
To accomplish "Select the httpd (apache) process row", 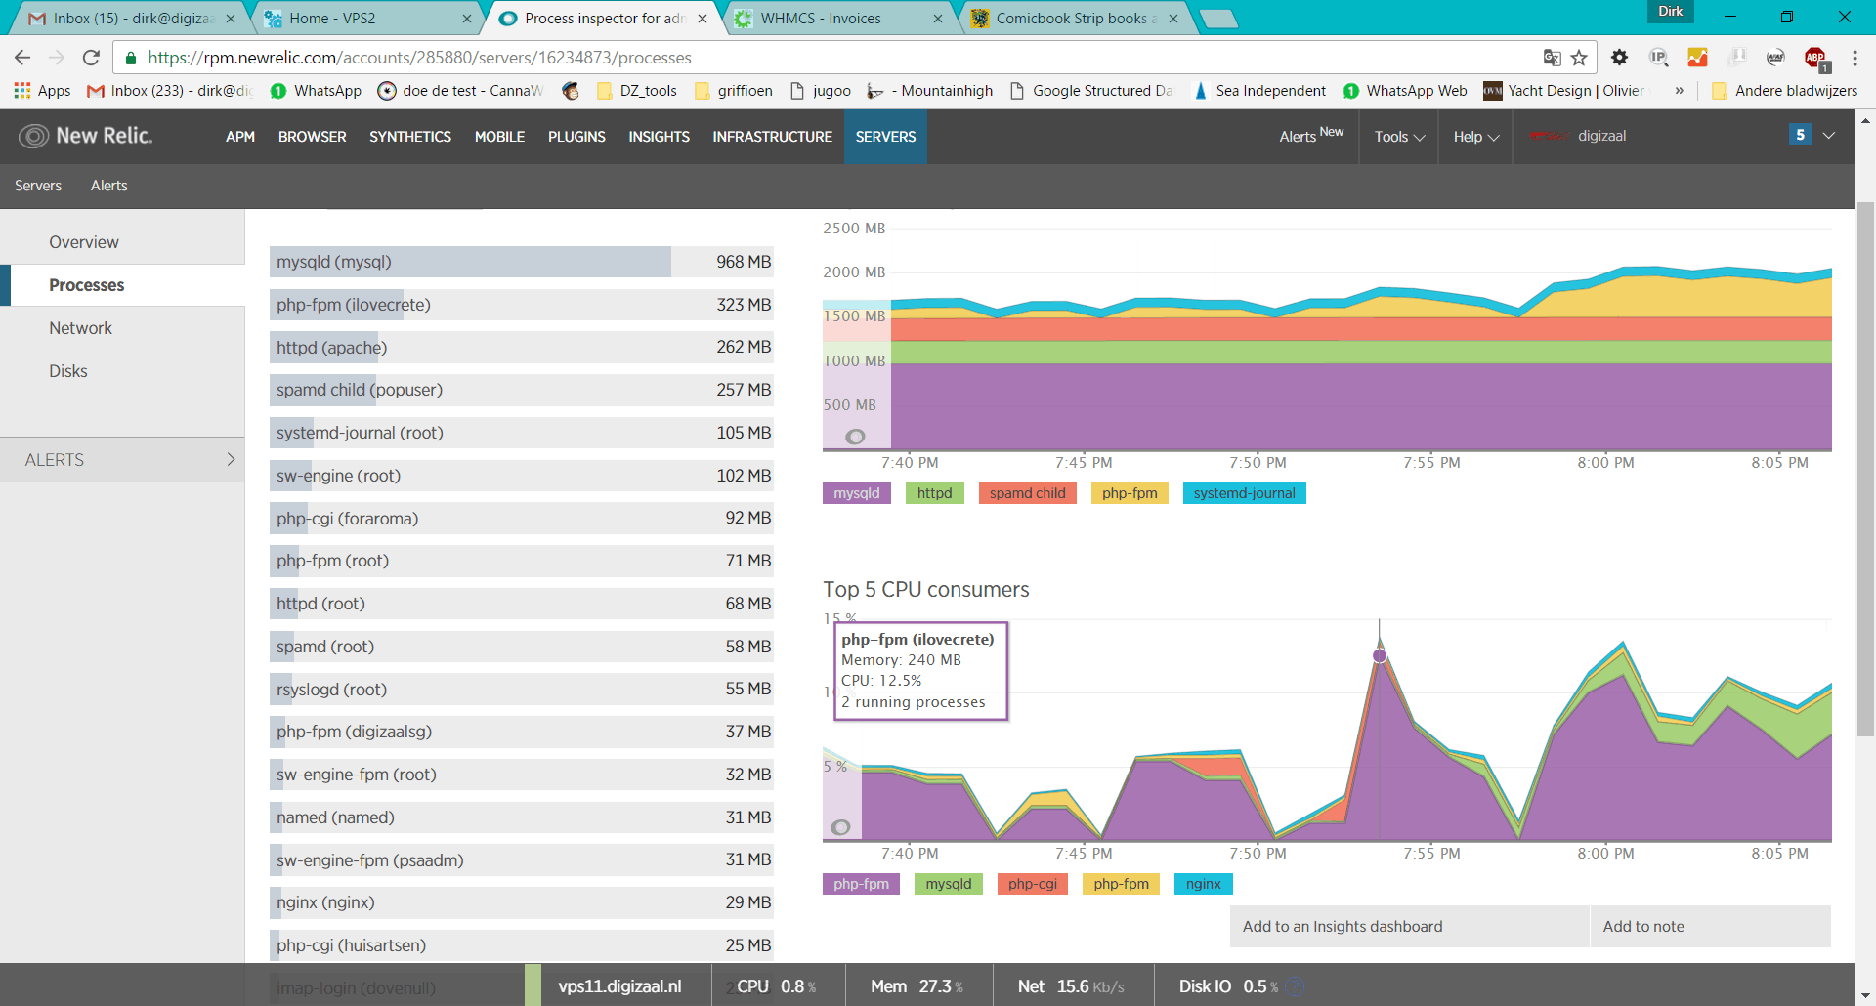I will pos(522,347).
